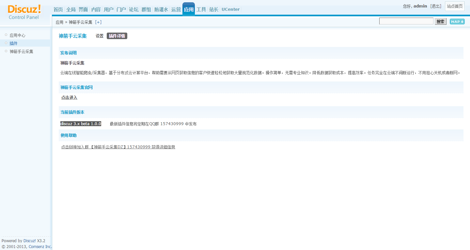
Task: Open the 门户 top menu
Action: click(x=121, y=9)
